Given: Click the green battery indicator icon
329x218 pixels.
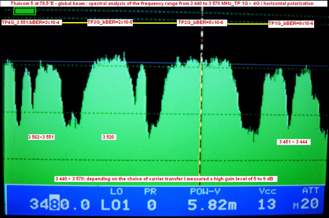Looking at the screenshot, I should 25,11.
